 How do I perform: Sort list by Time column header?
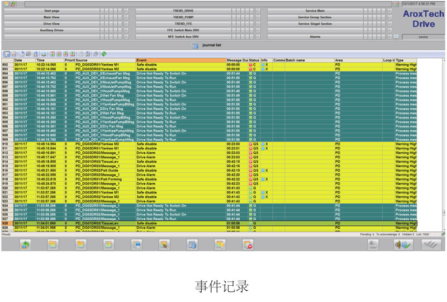[49, 60]
